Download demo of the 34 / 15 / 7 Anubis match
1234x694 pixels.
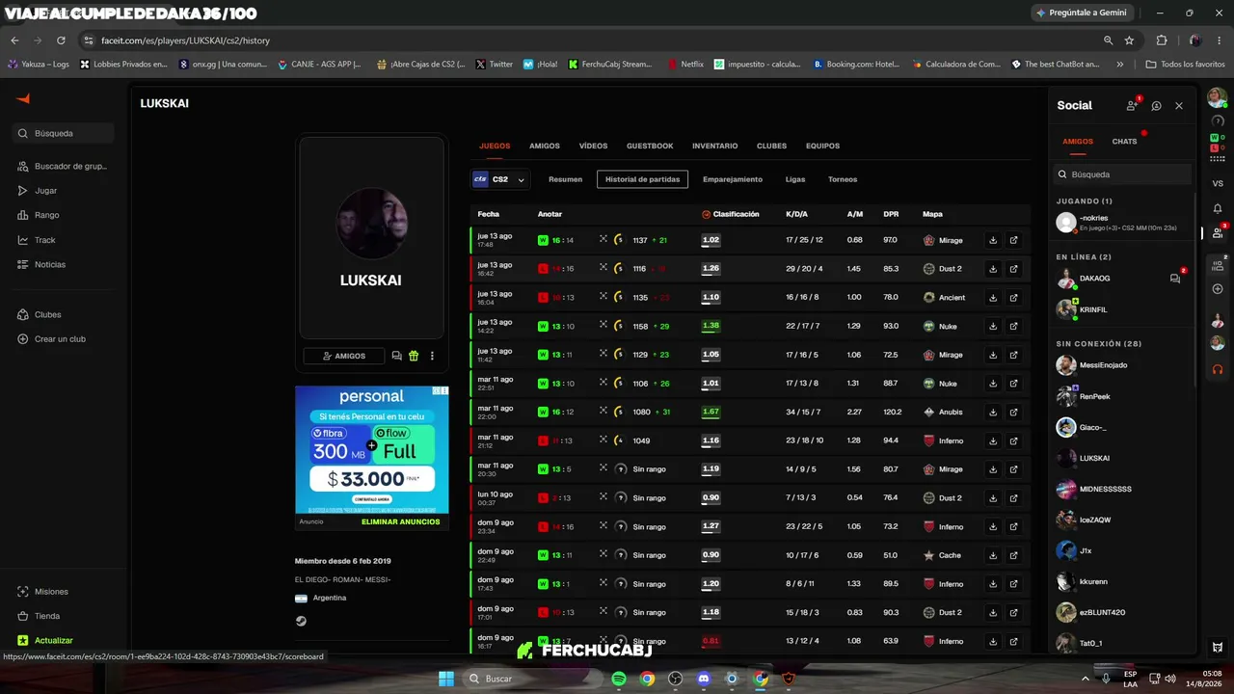pyautogui.click(x=993, y=412)
